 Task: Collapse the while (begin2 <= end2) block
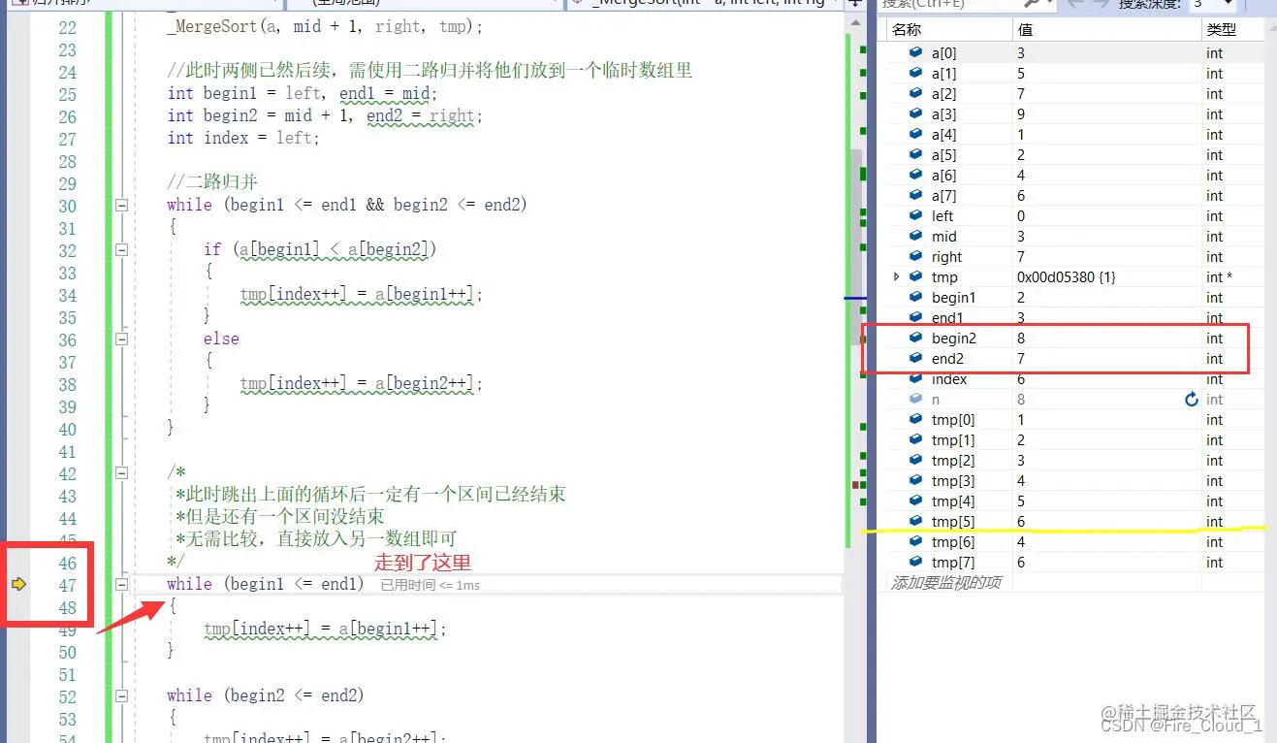tap(121, 695)
